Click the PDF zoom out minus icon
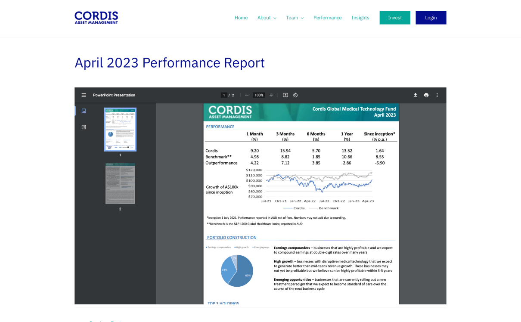Image resolution: width=521 pixels, height=322 pixels. [247, 95]
